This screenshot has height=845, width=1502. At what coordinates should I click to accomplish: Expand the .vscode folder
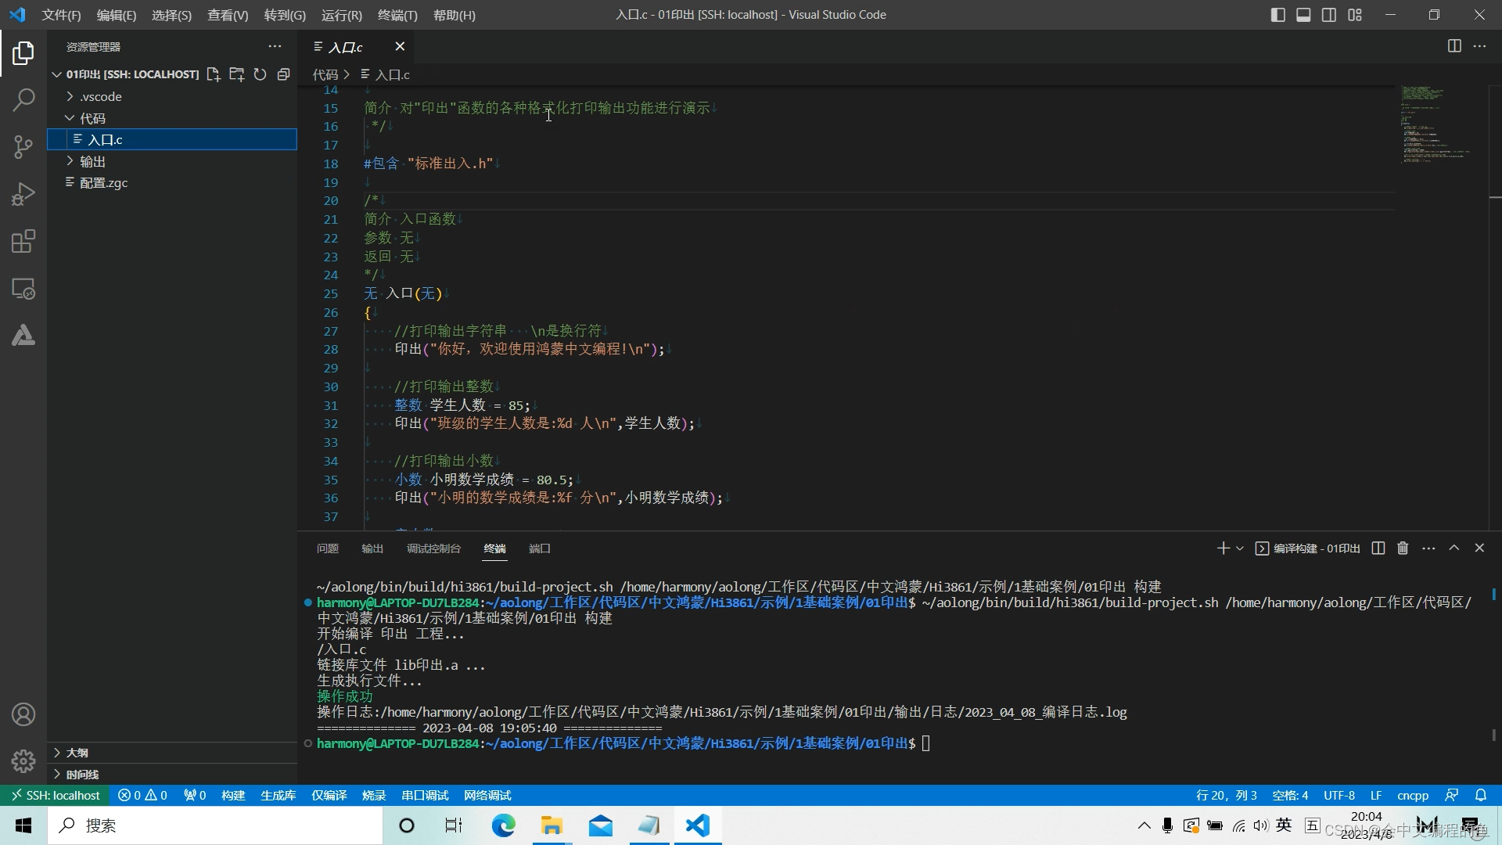click(100, 96)
